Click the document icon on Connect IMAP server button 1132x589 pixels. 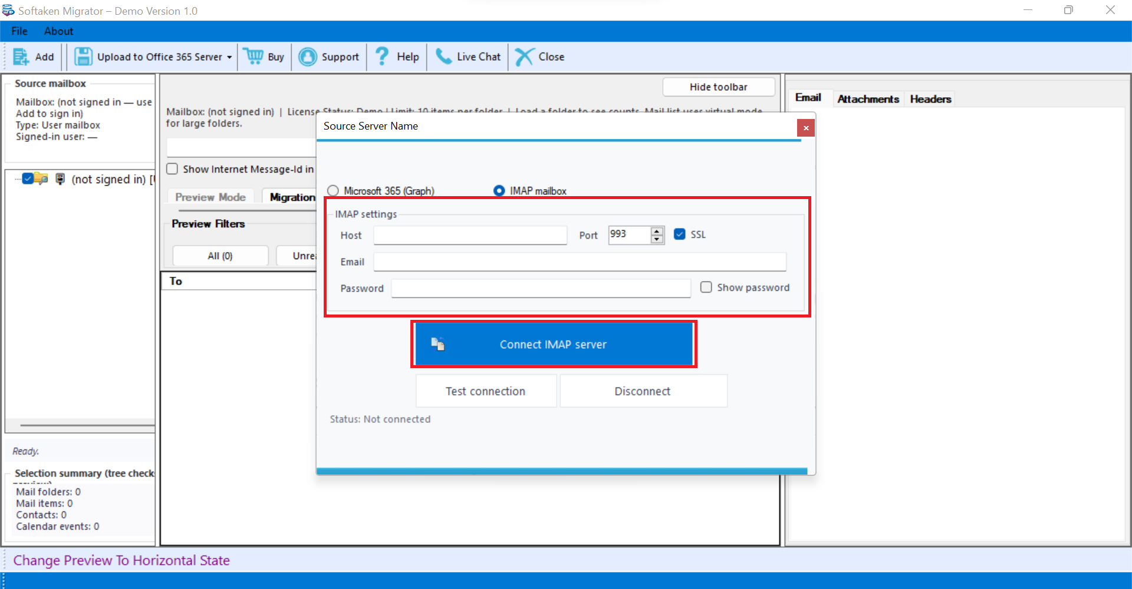click(x=437, y=344)
